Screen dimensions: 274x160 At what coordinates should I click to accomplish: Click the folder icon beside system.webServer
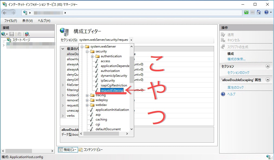point(87,46)
